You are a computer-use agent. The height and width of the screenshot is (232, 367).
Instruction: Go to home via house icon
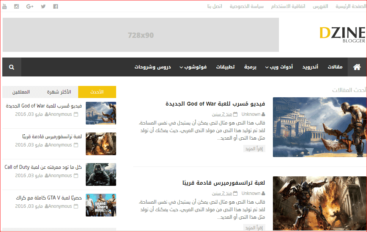[x=357, y=67]
